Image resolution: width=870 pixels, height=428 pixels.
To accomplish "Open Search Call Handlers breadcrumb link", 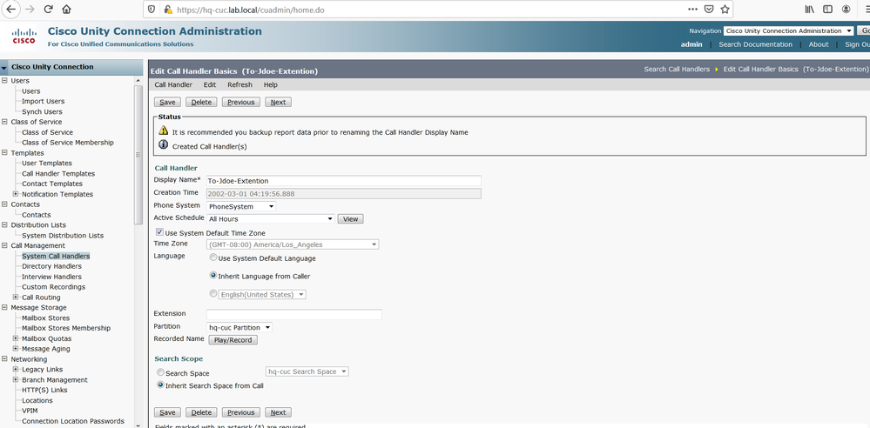I will 677,70.
